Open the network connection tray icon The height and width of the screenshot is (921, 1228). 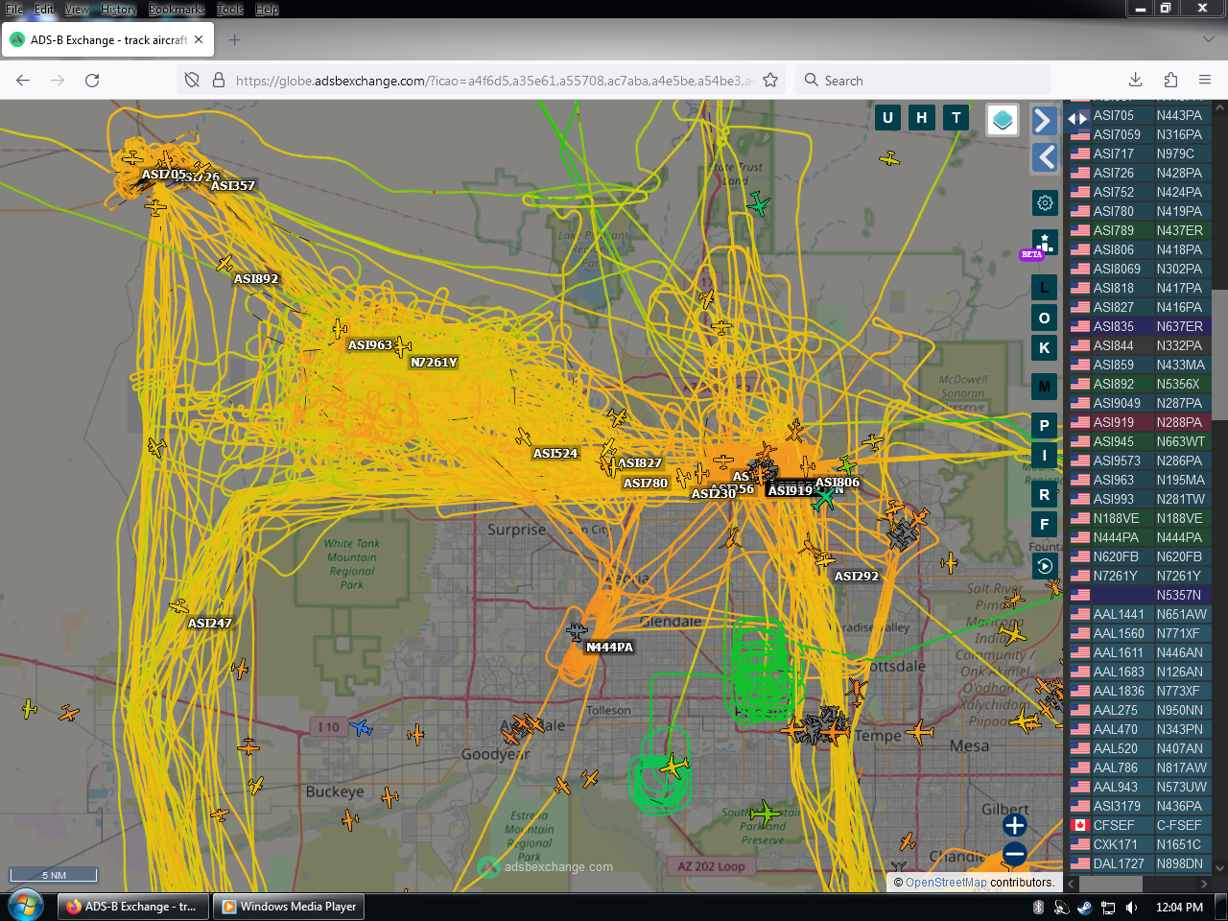coord(1107,907)
